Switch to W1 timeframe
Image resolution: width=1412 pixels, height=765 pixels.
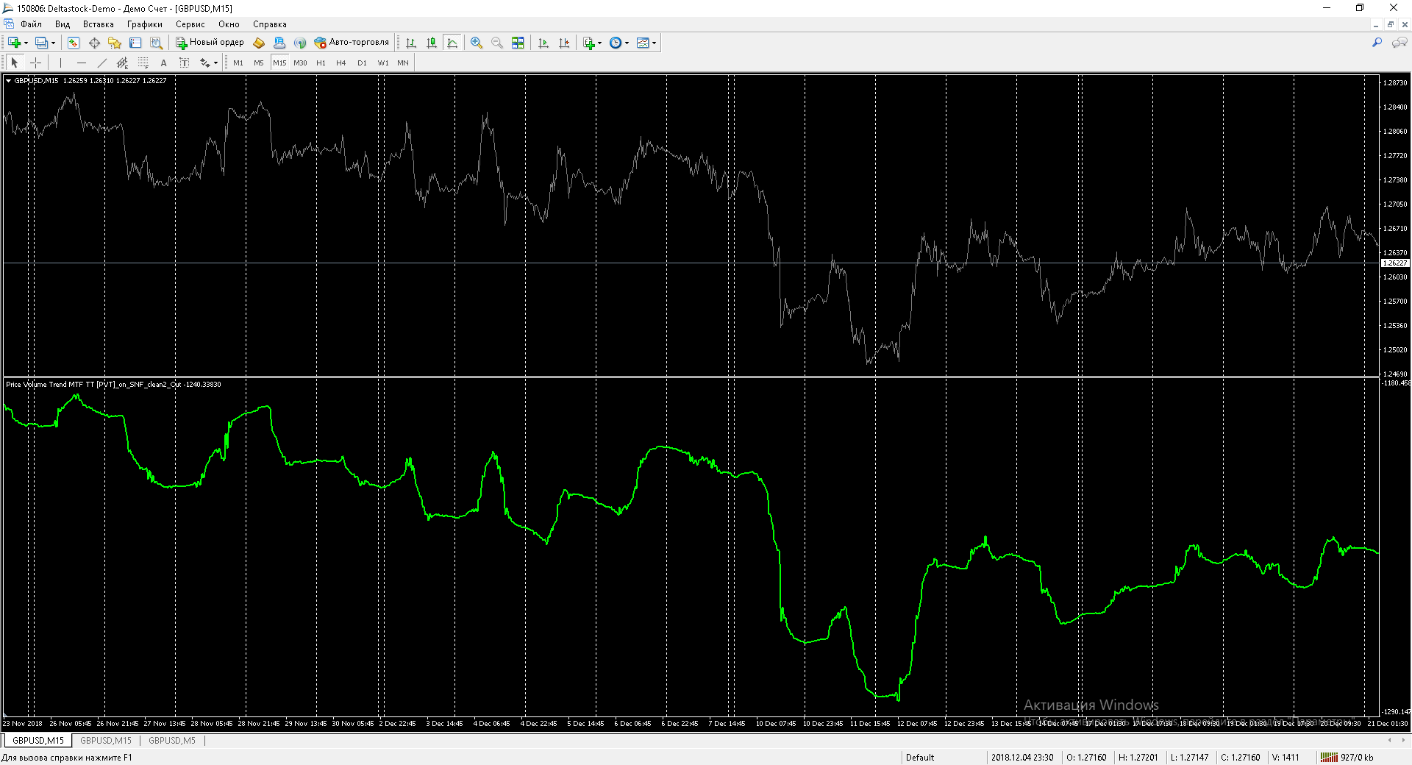click(x=383, y=63)
